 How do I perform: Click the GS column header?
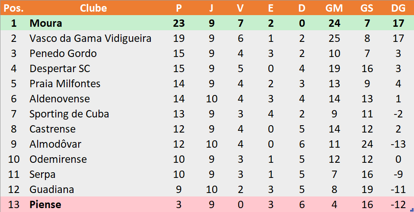pos(367,8)
